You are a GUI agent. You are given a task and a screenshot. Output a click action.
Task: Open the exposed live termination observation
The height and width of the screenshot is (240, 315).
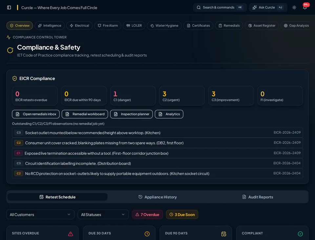click(157, 153)
